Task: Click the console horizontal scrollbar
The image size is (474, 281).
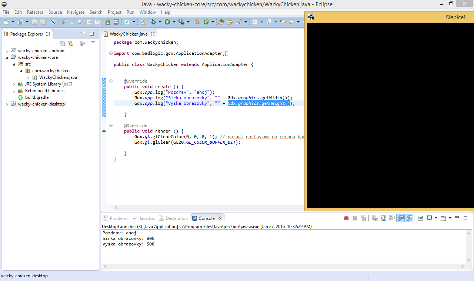Action: (x=283, y=267)
